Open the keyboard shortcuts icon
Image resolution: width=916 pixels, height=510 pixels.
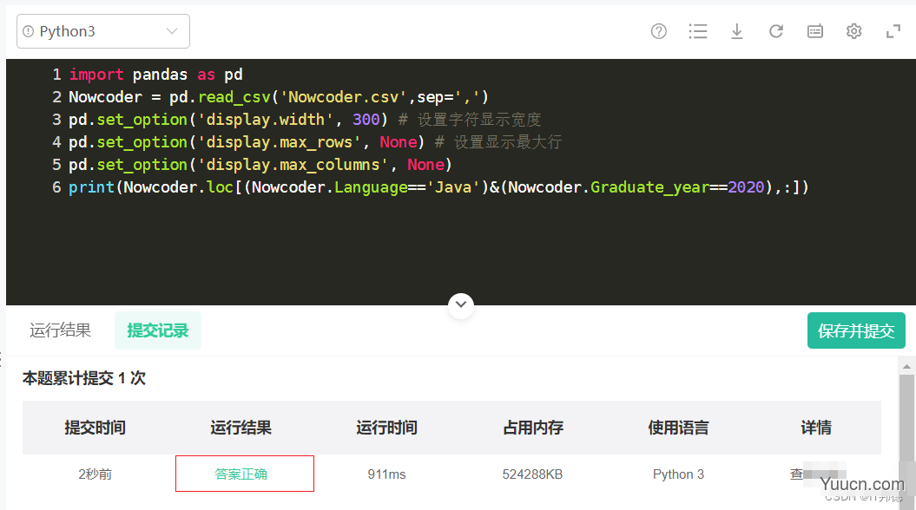tap(815, 31)
